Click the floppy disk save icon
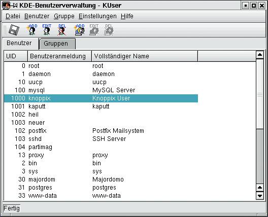The image size is (268, 217). point(14,30)
